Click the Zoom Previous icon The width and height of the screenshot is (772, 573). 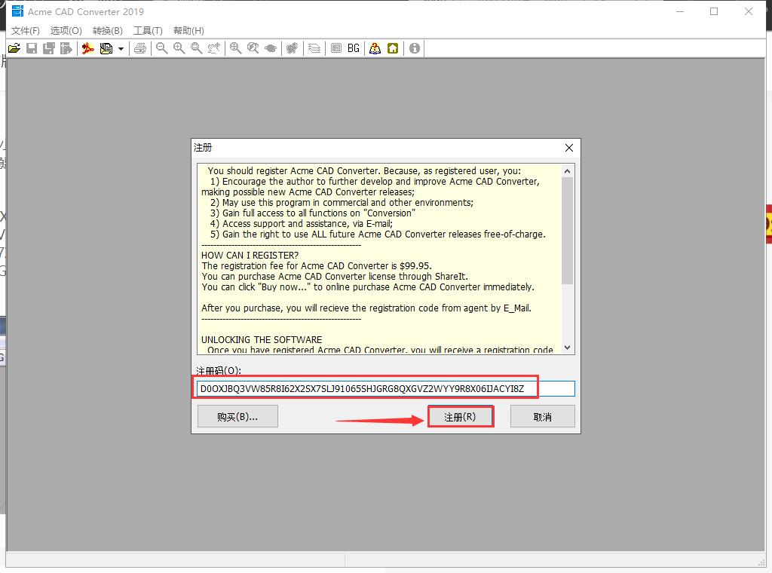[x=253, y=48]
